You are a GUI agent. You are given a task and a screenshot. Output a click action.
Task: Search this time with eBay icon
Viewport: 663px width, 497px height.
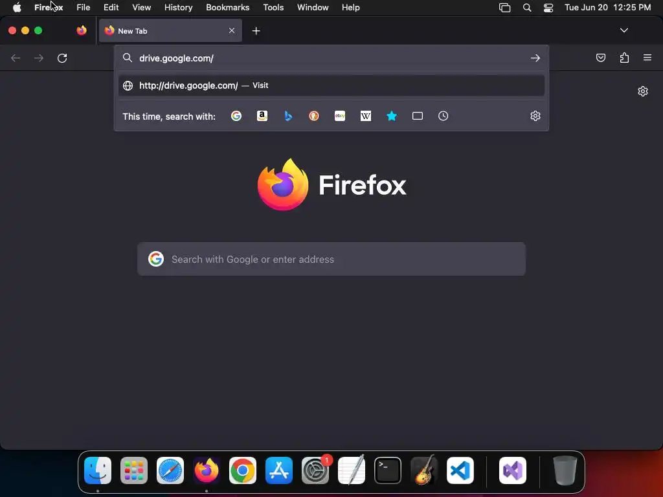[x=340, y=116]
